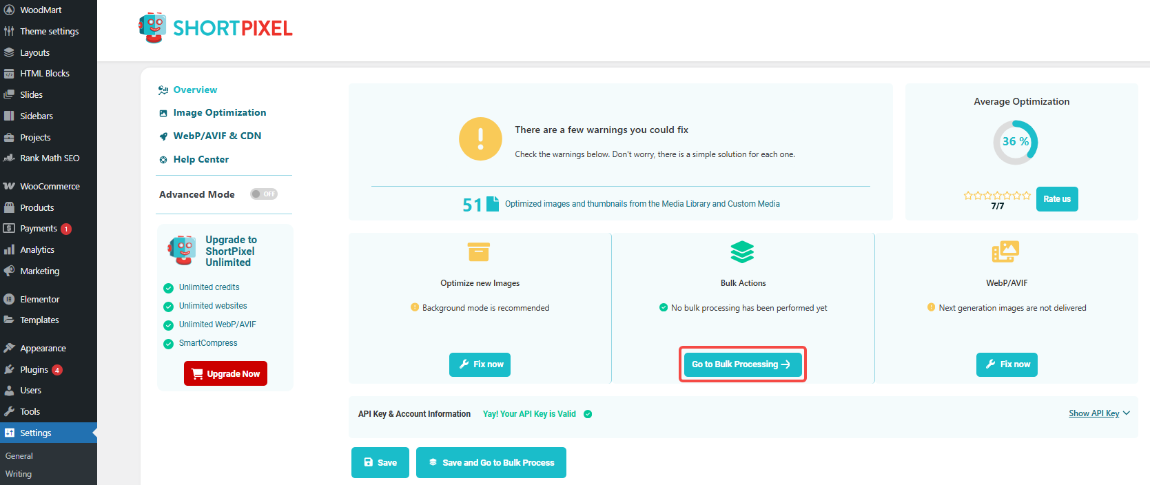Click the rating stars row

997,196
